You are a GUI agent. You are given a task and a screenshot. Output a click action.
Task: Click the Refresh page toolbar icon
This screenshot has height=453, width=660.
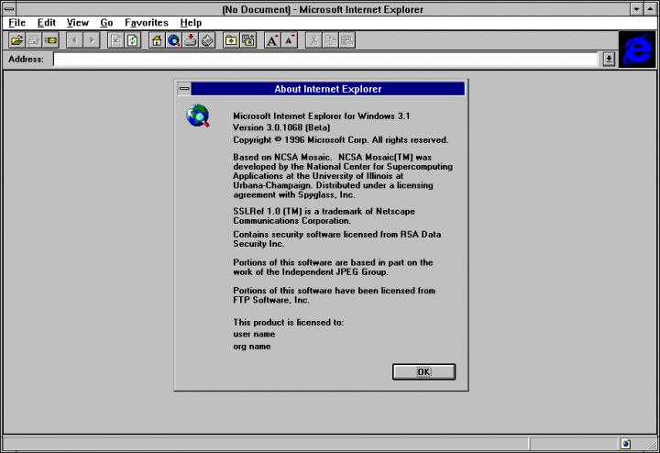[x=132, y=40]
